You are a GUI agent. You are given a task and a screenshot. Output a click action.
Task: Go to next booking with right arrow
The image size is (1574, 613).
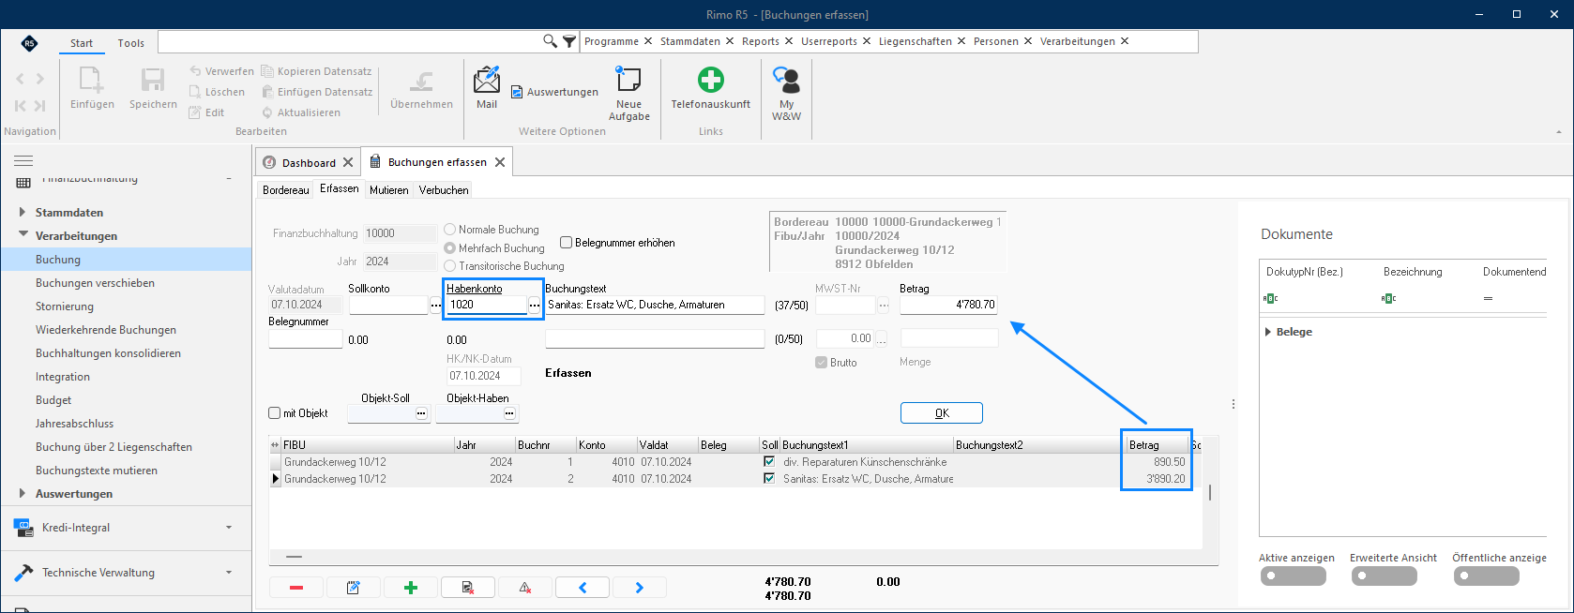[640, 588]
